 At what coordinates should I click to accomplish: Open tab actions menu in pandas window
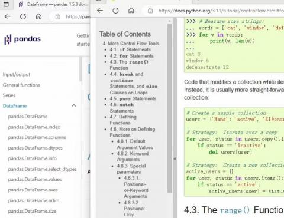click(x=6, y=4)
